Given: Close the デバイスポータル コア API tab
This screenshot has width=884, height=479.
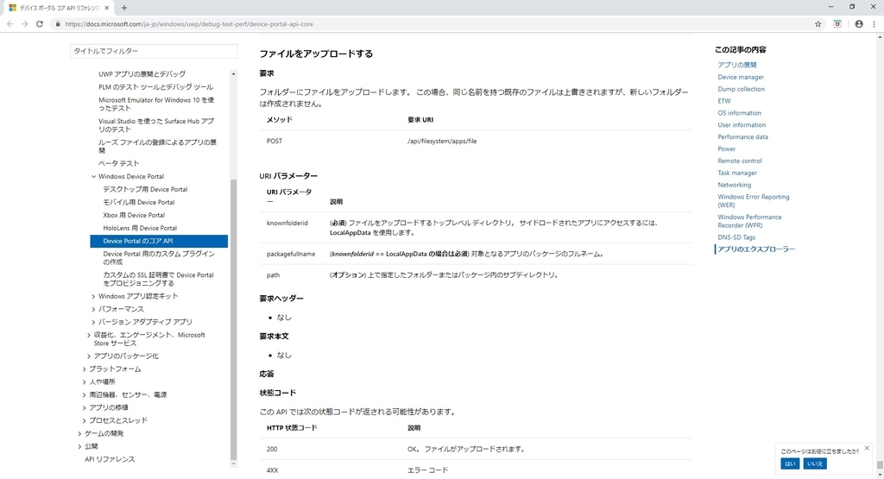Looking at the screenshot, I should click(106, 8).
